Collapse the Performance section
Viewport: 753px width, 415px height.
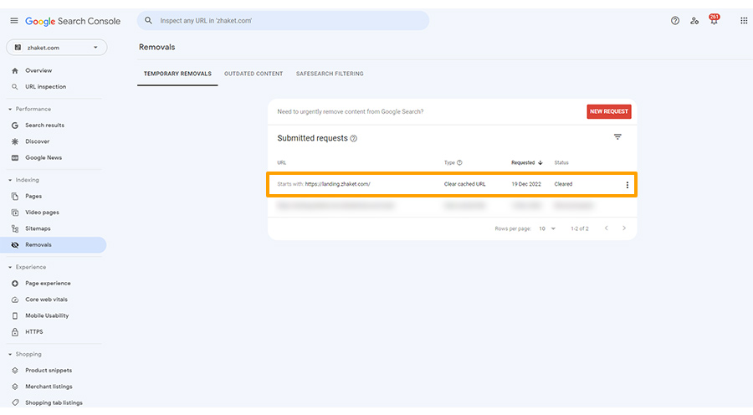(x=10, y=109)
